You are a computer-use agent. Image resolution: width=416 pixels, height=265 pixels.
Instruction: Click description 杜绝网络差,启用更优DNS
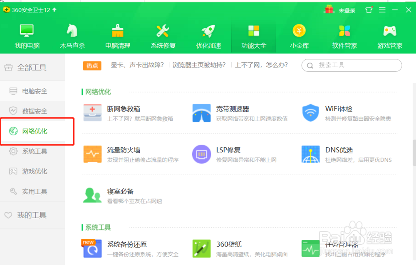pyautogui.click(x=359, y=160)
